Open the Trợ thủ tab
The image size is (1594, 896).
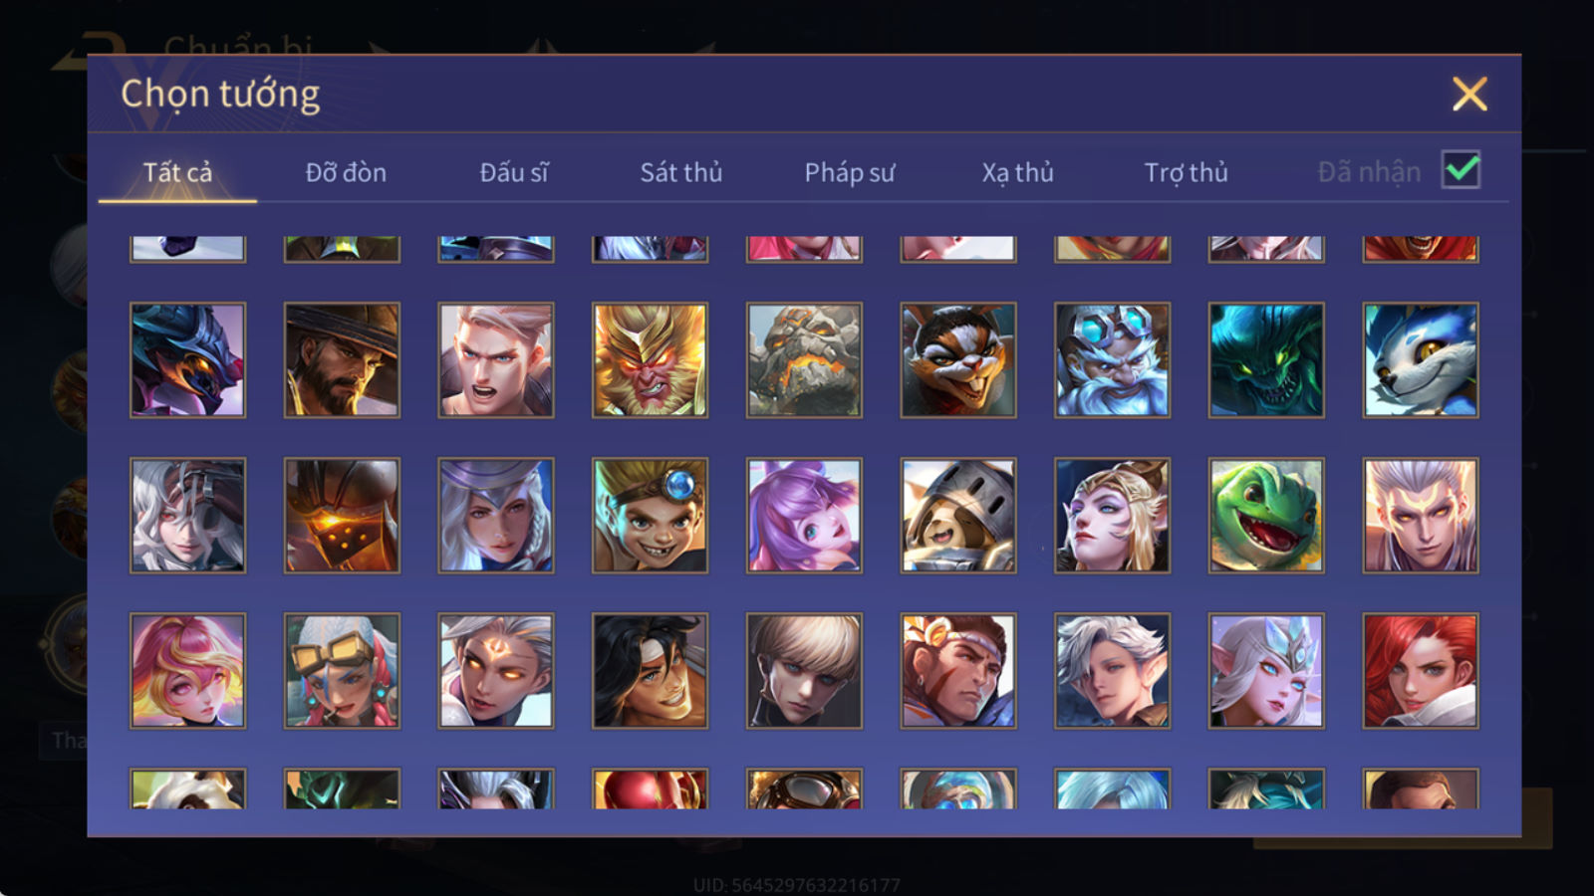(x=1186, y=172)
